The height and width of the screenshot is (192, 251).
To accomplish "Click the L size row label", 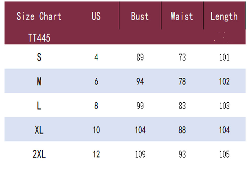I will coord(39,106).
